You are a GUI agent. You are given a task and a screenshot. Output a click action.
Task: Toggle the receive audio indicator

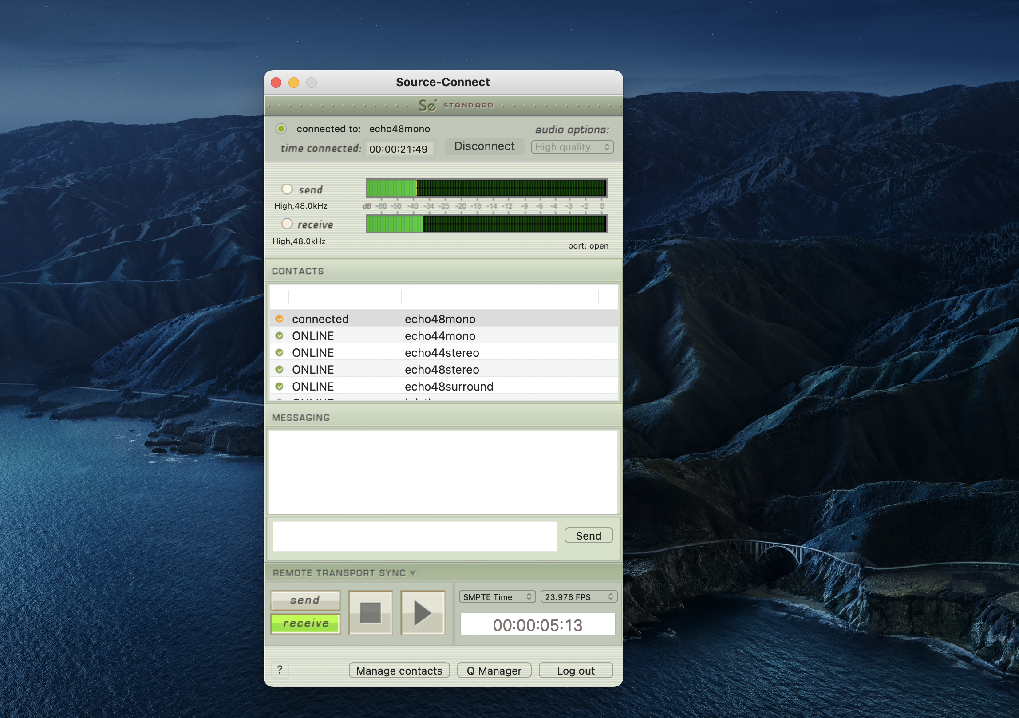coord(287,224)
